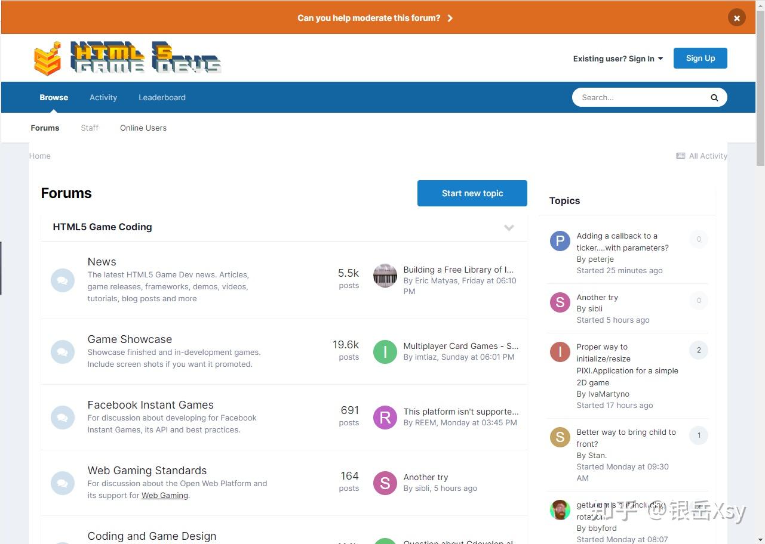Switch to the Activity tab
The image size is (765, 544).
coord(103,98)
